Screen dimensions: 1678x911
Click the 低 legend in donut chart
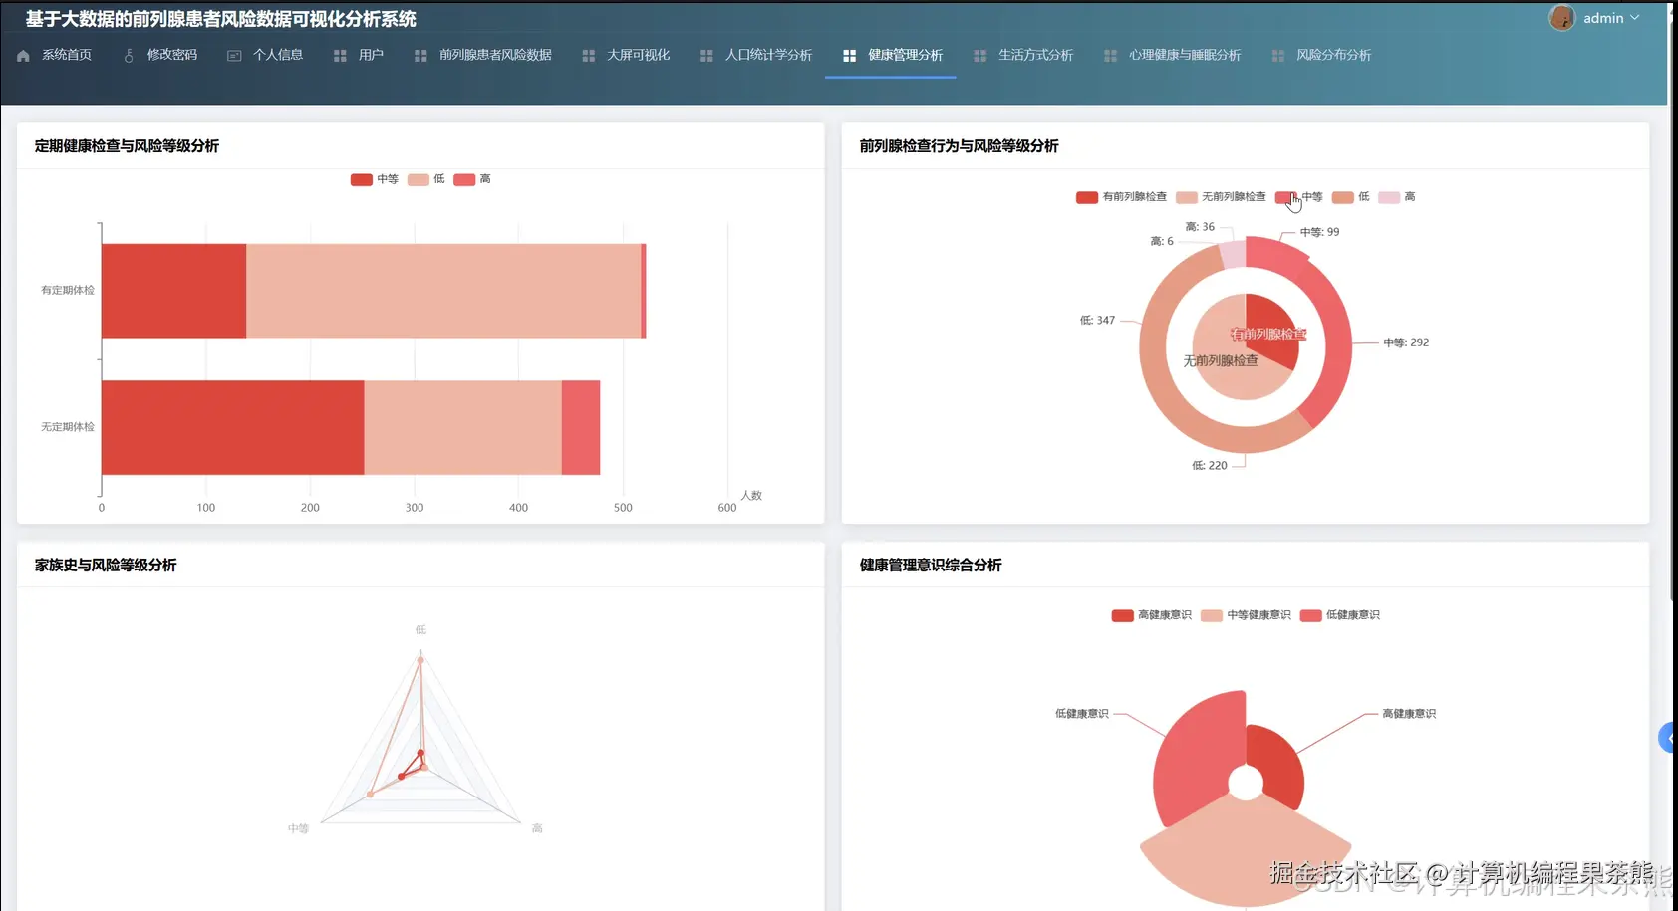click(x=1351, y=197)
